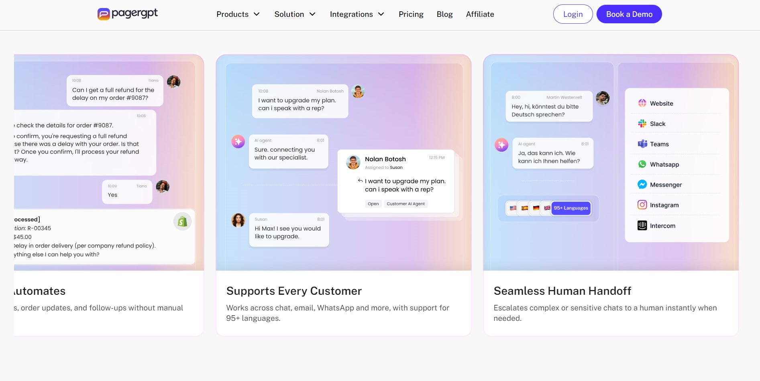Click the Instagram icon
This screenshot has height=381, width=760.
coord(642,205)
